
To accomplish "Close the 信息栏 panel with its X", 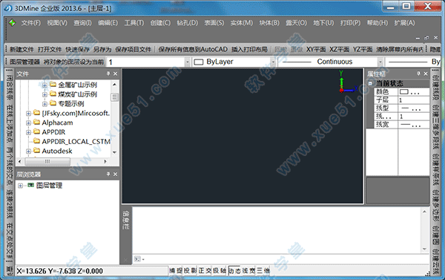I will point(126,259).
